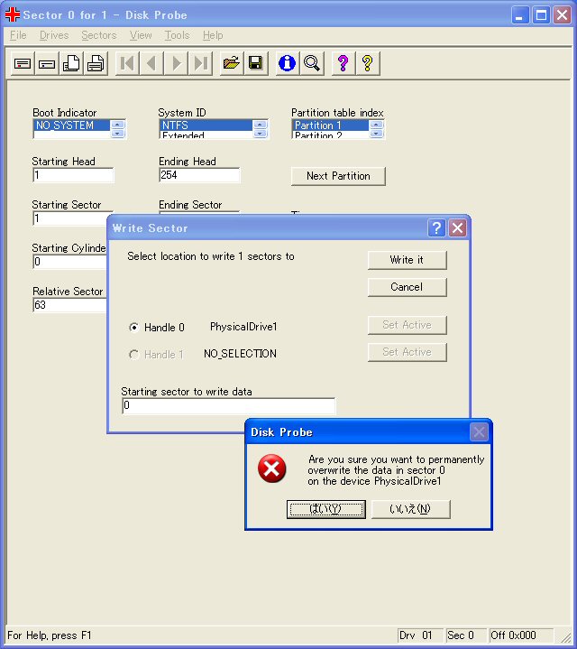Click the Logical Volume toolbar icon
Image resolution: width=577 pixels, height=649 pixels.
[x=47, y=63]
